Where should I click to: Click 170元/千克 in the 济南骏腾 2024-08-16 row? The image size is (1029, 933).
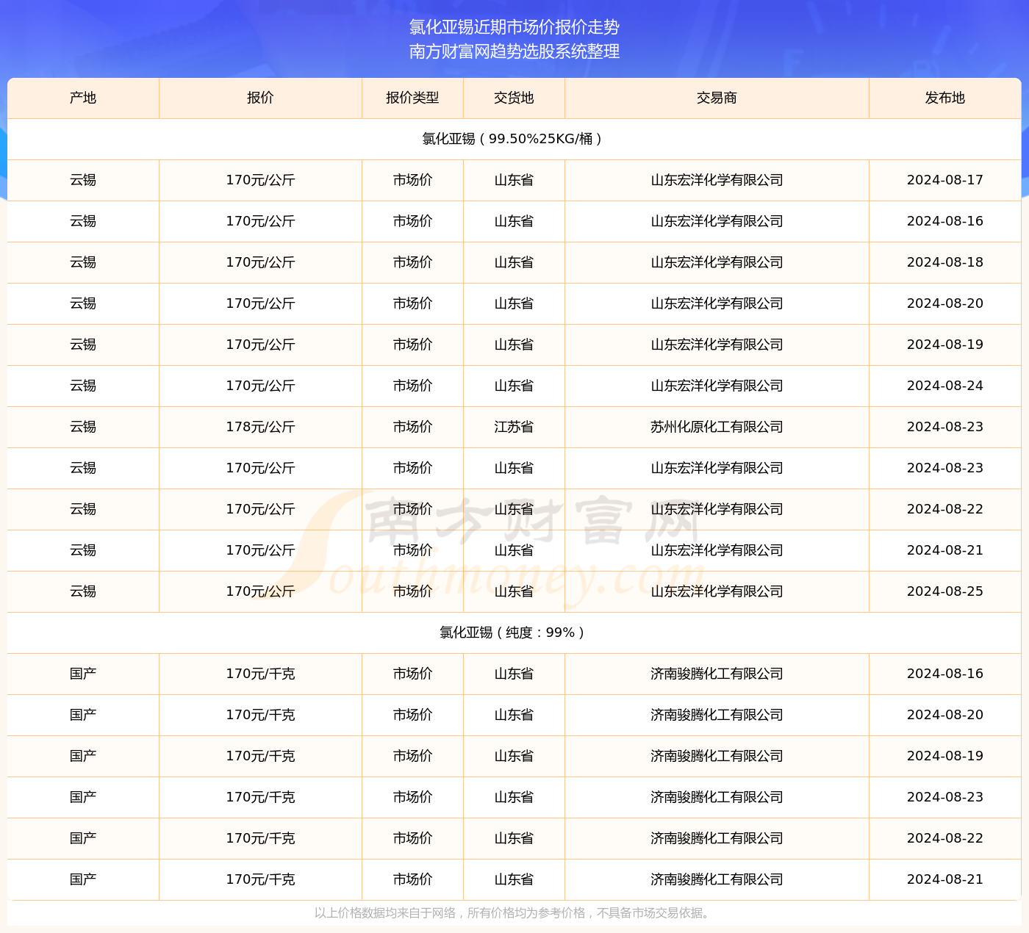[x=260, y=674]
